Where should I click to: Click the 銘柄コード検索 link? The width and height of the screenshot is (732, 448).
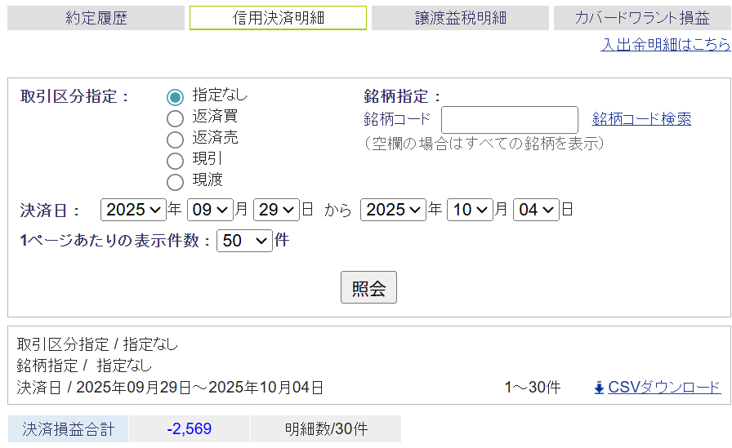[641, 119]
